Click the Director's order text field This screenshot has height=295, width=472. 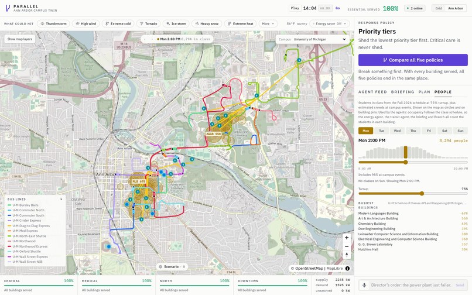(411, 285)
